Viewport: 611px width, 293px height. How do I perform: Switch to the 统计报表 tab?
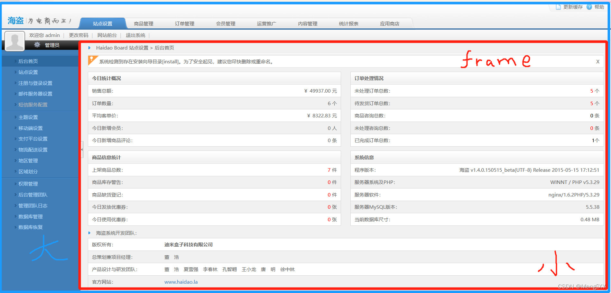point(349,23)
